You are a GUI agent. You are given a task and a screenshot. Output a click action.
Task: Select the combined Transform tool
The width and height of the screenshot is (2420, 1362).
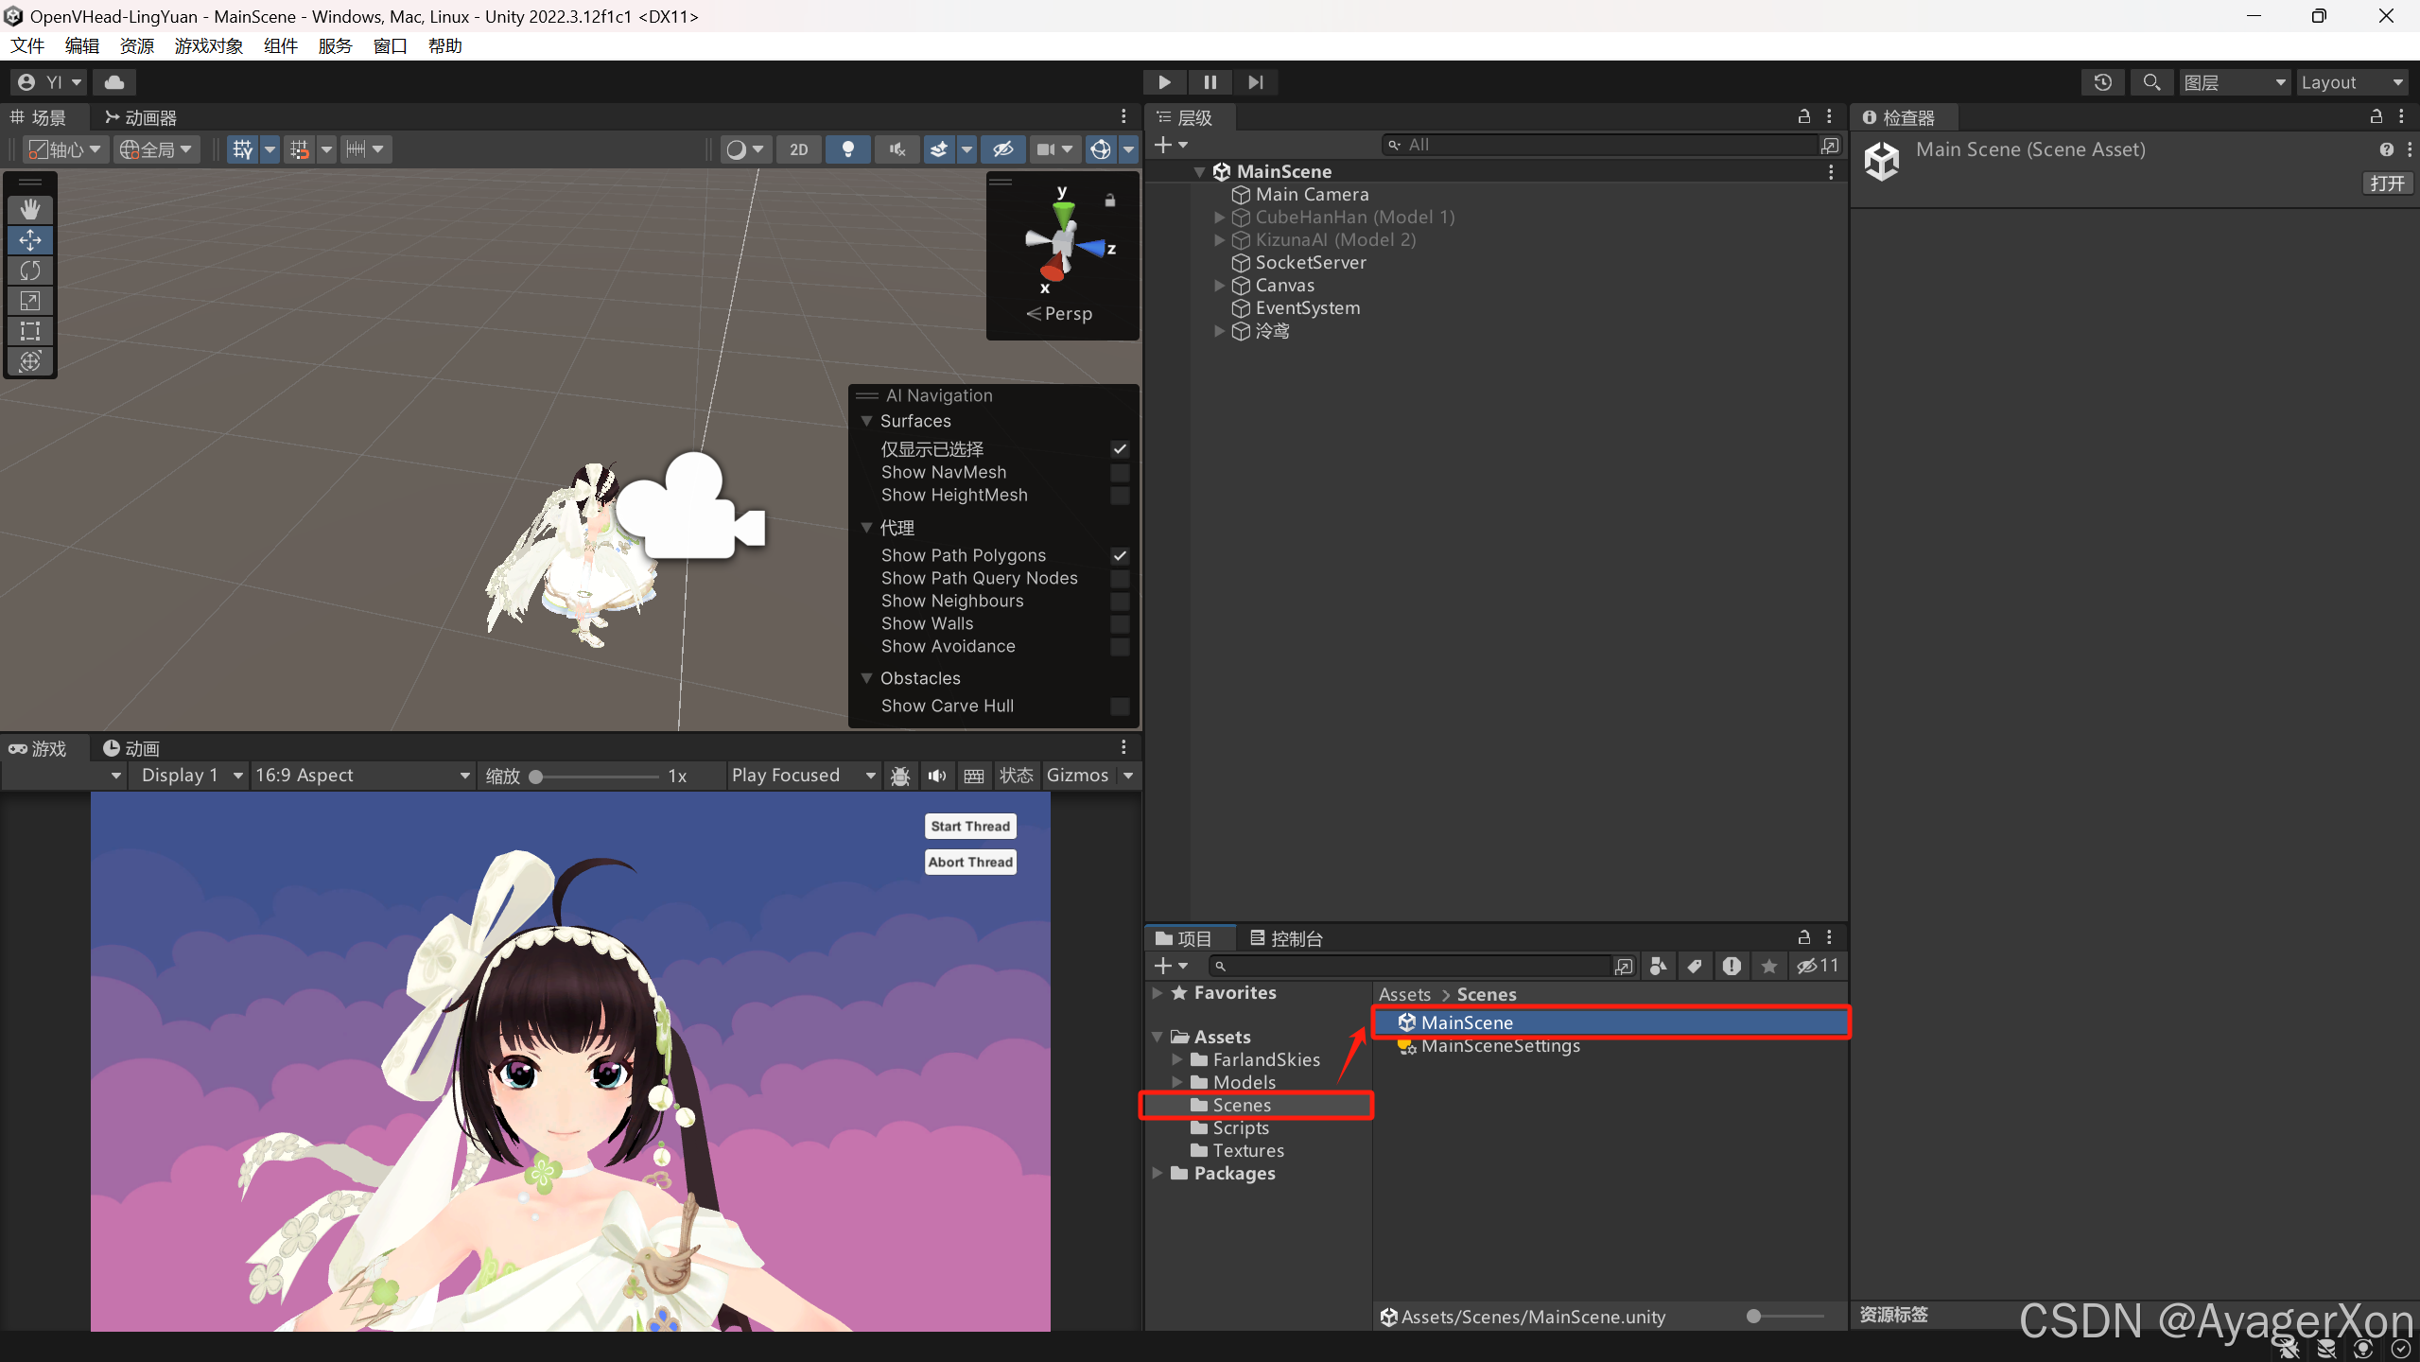[30, 361]
